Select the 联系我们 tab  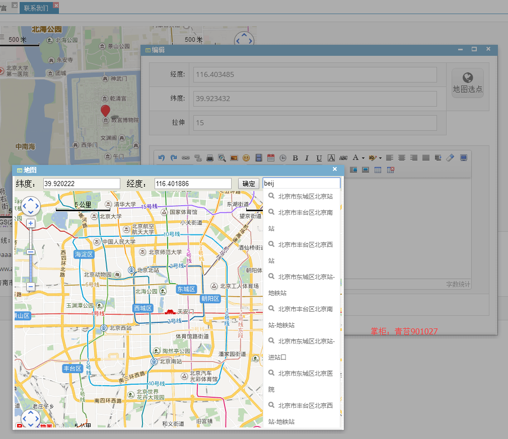[x=36, y=8]
